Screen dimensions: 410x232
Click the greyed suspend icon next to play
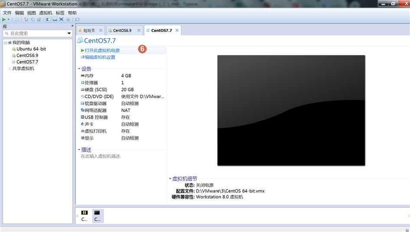pos(17,19)
